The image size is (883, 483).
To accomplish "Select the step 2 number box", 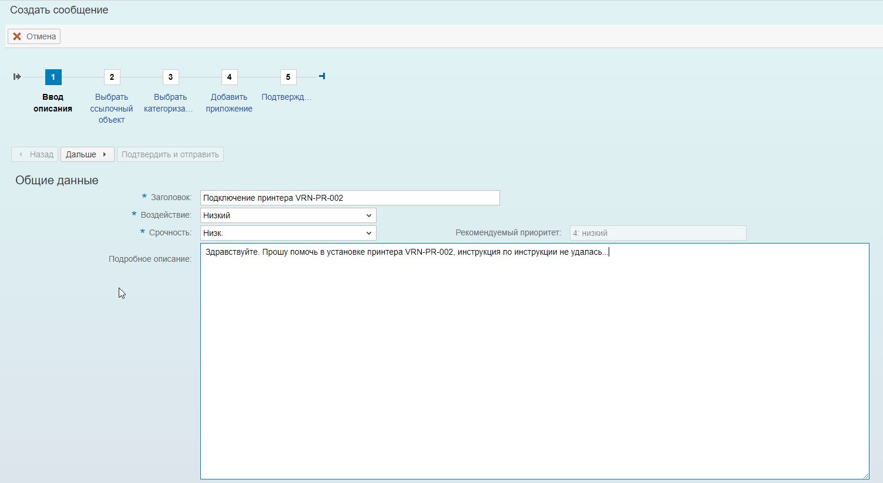I will click(112, 77).
